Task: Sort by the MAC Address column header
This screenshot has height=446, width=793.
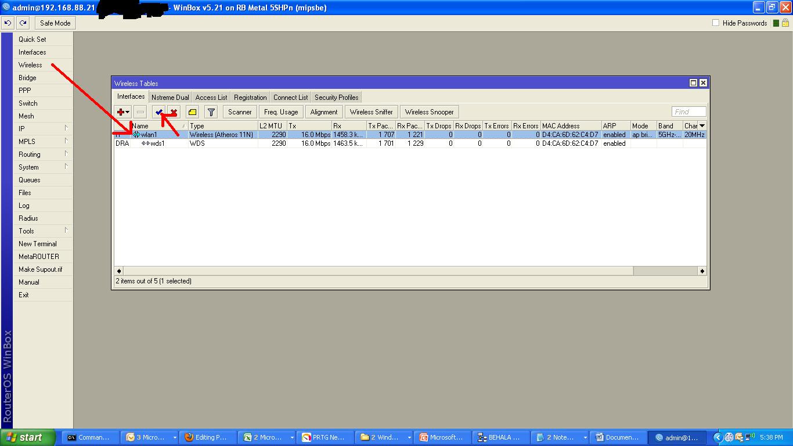Action: (570, 126)
